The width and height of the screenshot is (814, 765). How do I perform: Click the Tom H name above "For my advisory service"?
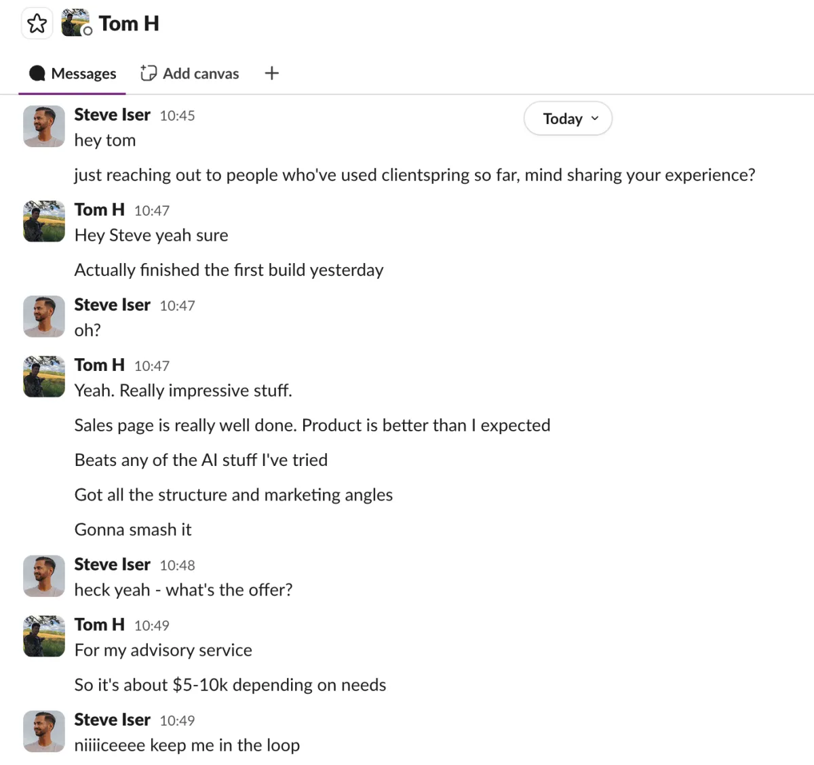pyautogui.click(x=99, y=625)
